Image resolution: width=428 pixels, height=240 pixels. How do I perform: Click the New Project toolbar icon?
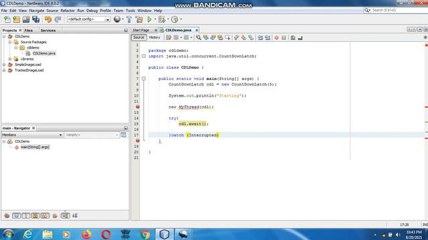[x=16, y=19]
